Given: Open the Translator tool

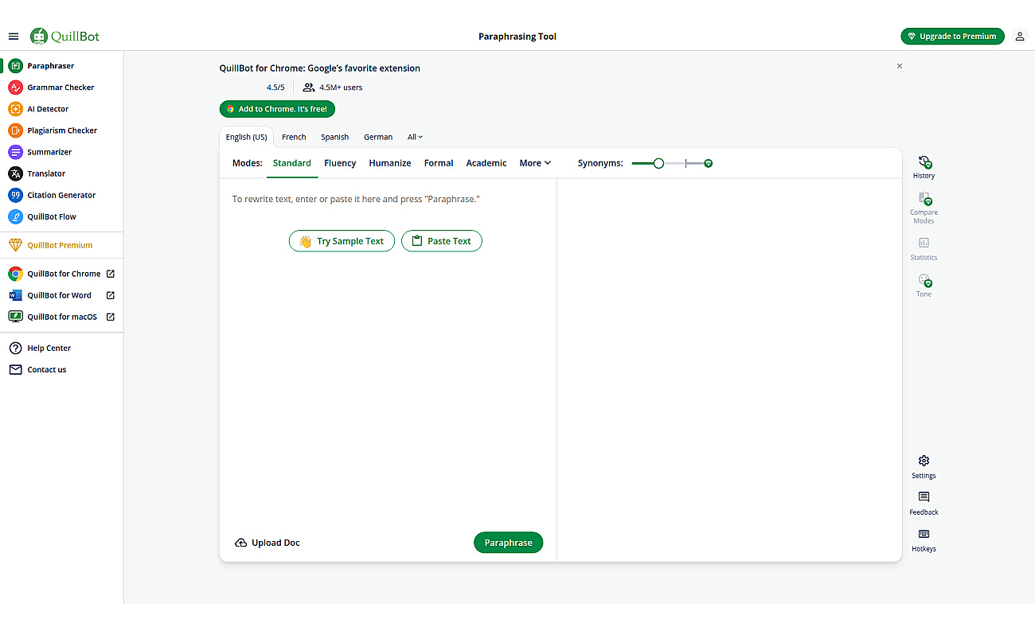Looking at the screenshot, I should (61, 173).
